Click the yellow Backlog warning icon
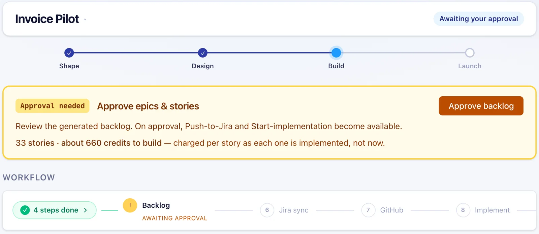The width and height of the screenshot is (539, 234). 130,205
